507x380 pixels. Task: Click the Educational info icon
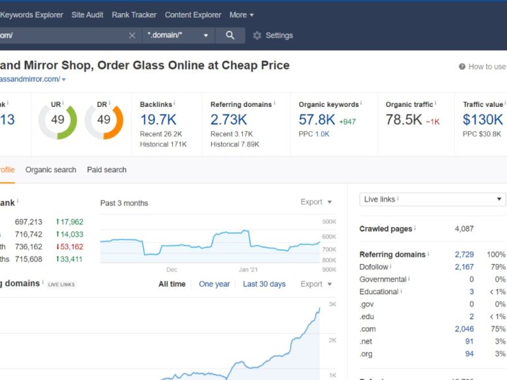pyautogui.click(x=401, y=291)
